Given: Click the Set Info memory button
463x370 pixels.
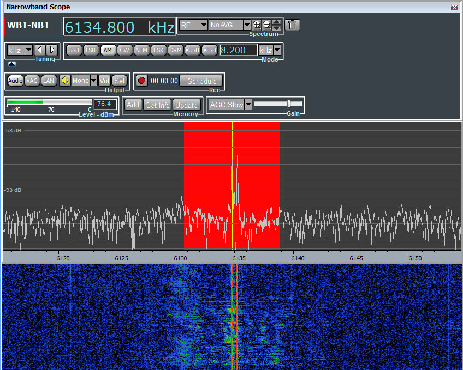Looking at the screenshot, I should click(x=157, y=105).
